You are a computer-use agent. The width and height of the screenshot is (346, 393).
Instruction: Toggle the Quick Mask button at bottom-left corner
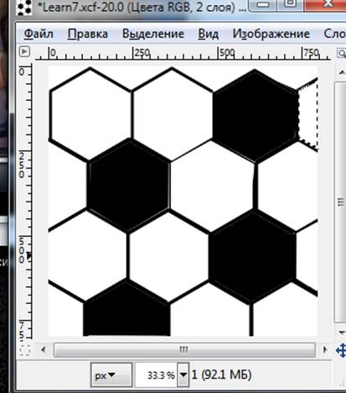25,350
